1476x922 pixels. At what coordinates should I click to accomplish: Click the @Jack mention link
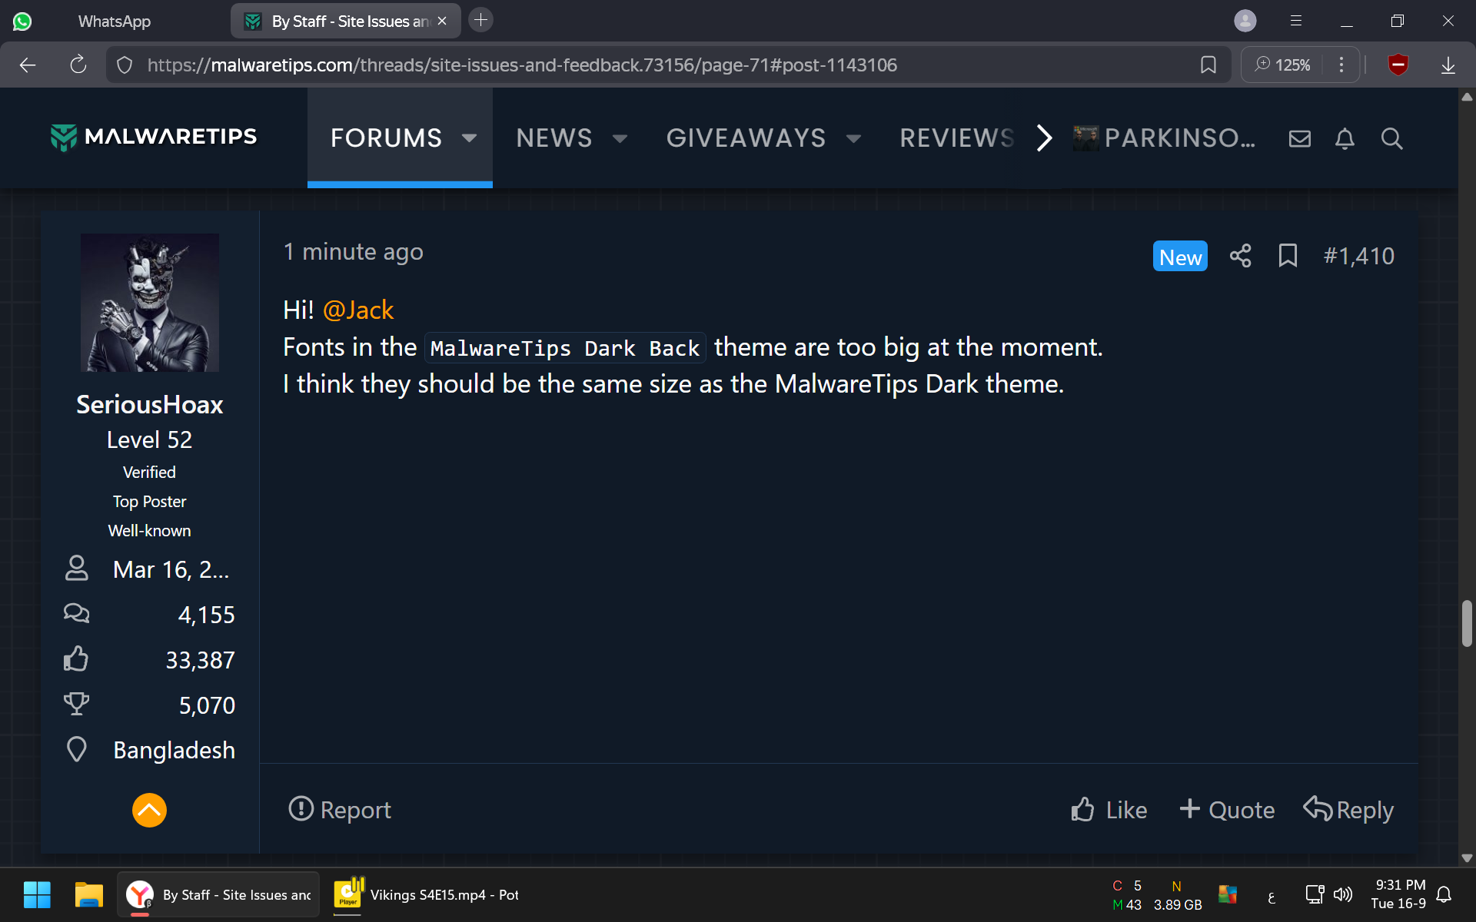[x=357, y=310]
